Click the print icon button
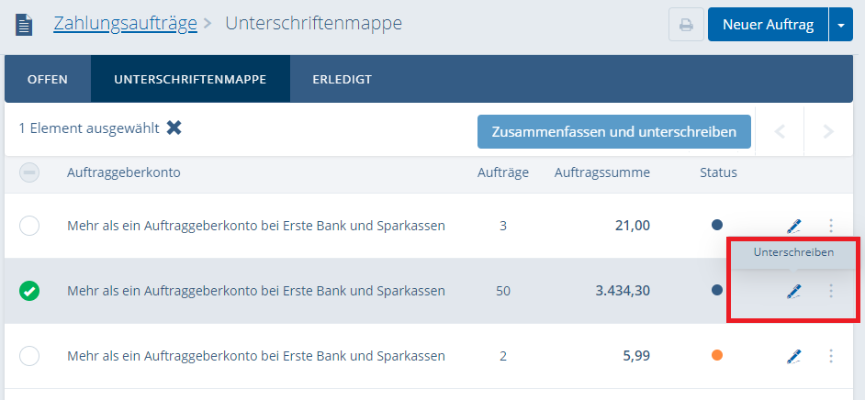Image resolution: width=865 pixels, height=400 pixels. (685, 25)
